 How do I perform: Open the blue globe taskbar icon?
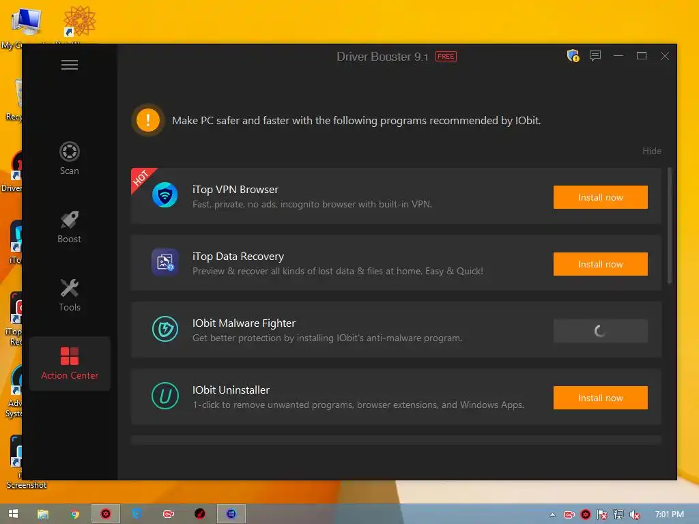tap(231, 514)
